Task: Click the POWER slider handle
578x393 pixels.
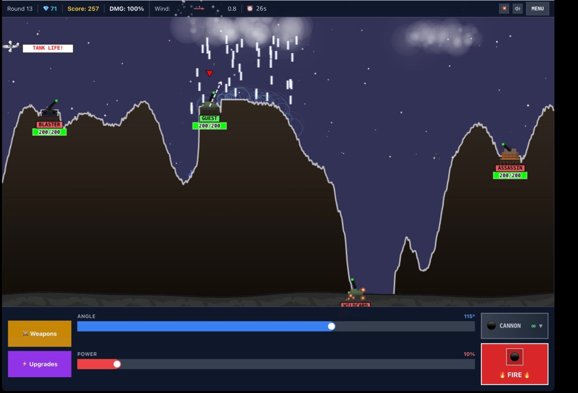Action: pos(117,364)
